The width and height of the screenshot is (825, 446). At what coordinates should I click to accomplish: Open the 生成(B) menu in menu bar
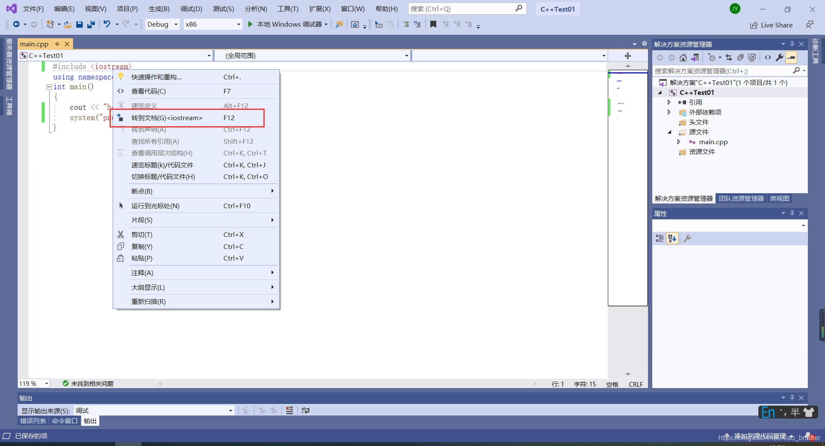click(159, 9)
